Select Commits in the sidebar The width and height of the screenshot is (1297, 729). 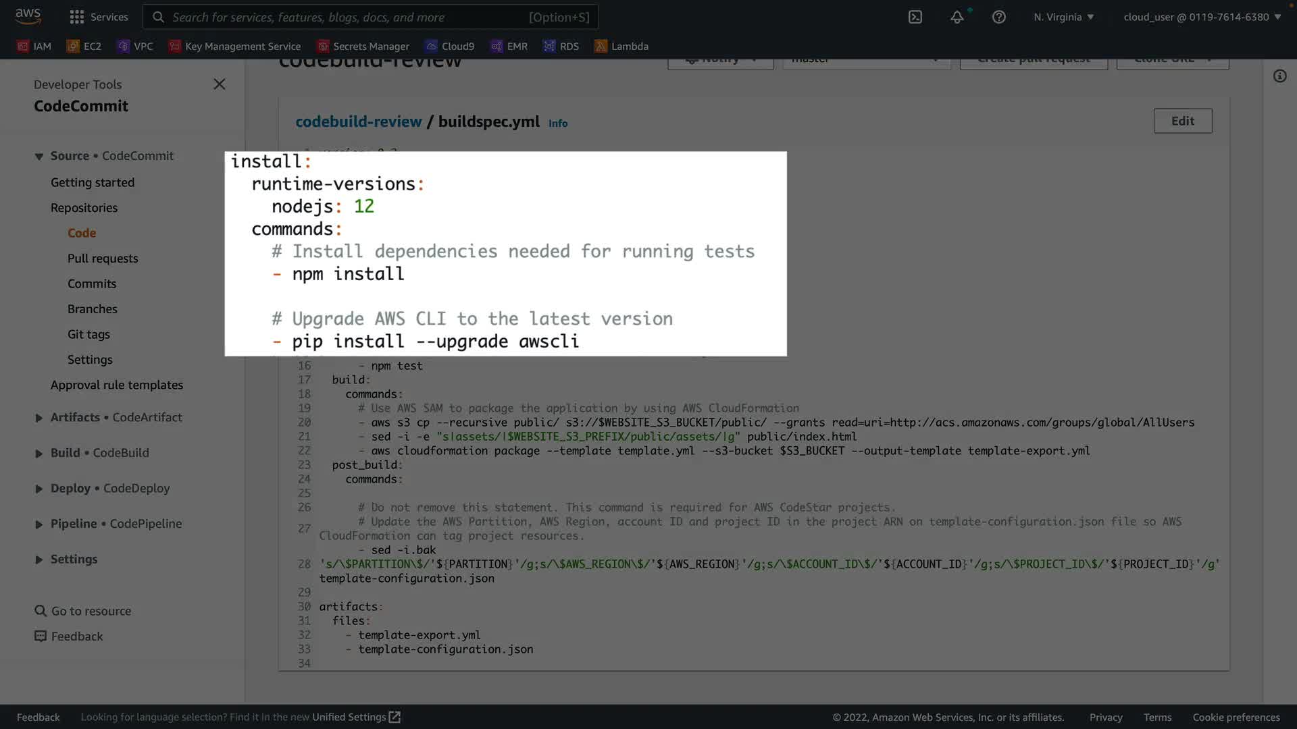pyautogui.click(x=92, y=283)
